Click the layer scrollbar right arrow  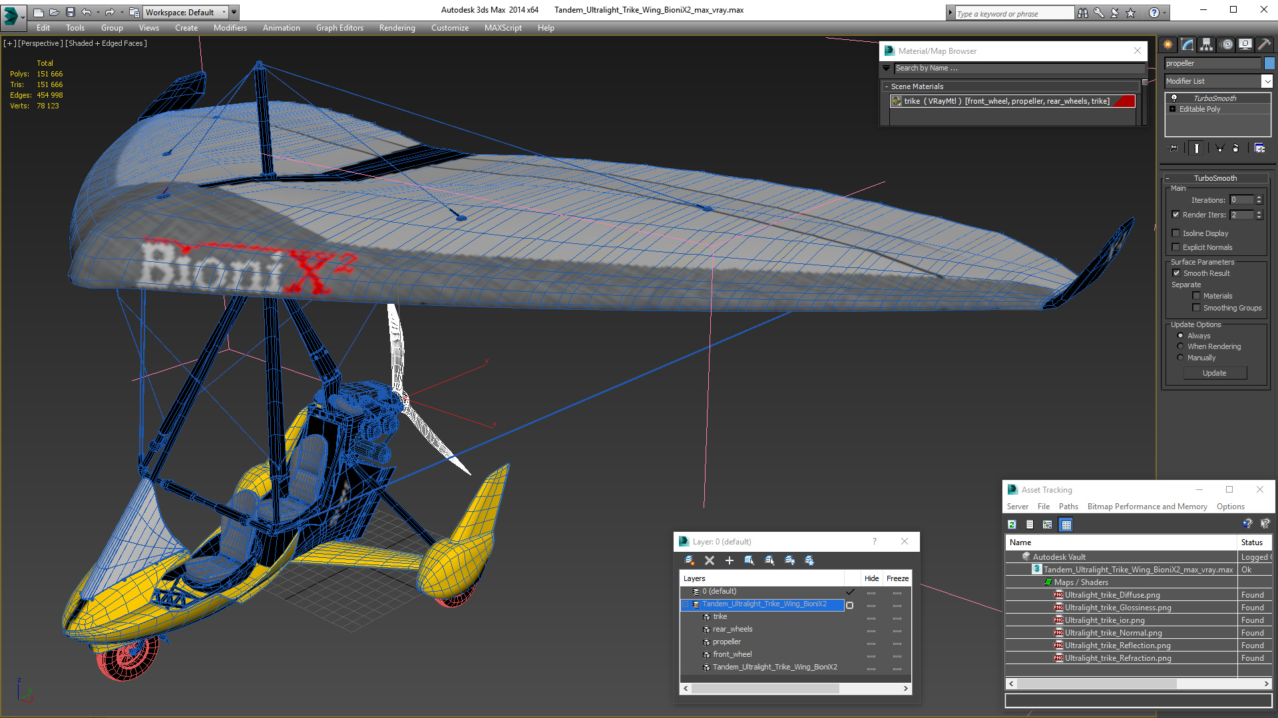(x=906, y=688)
